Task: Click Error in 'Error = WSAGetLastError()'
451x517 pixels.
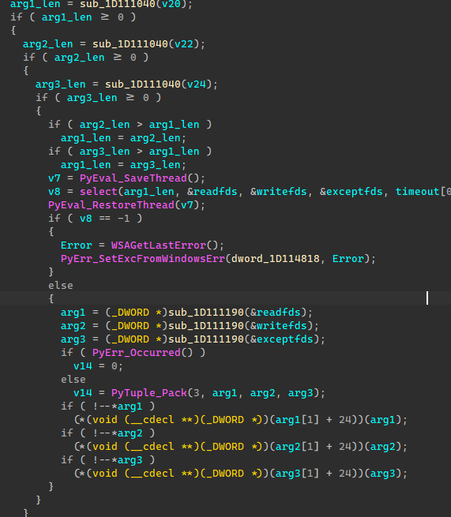Action: [77, 245]
